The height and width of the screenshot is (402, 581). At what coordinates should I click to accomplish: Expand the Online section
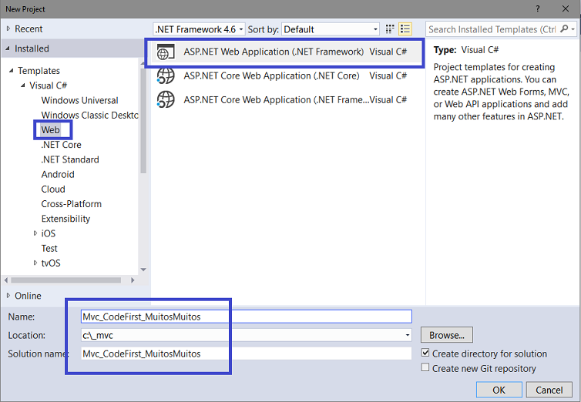pos(8,296)
